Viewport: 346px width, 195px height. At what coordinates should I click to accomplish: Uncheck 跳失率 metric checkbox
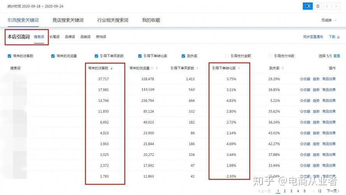183,56
